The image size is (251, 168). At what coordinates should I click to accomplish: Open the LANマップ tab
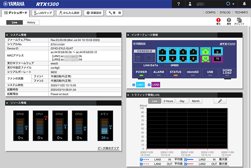point(43,13)
